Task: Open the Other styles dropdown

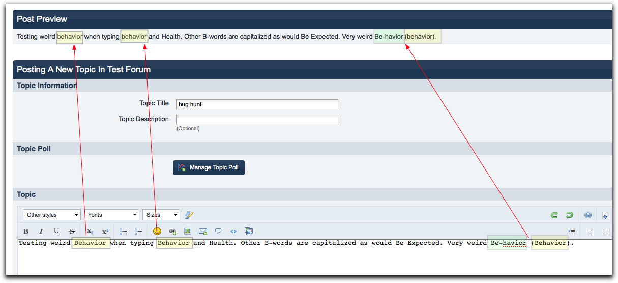Action: point(51,215)
